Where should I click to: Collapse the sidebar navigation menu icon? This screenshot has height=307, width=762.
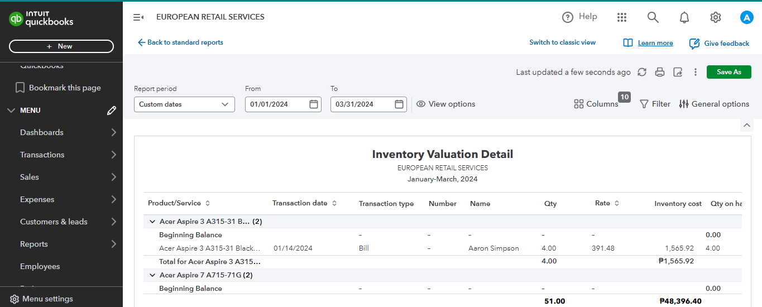[x=138, y=17]
